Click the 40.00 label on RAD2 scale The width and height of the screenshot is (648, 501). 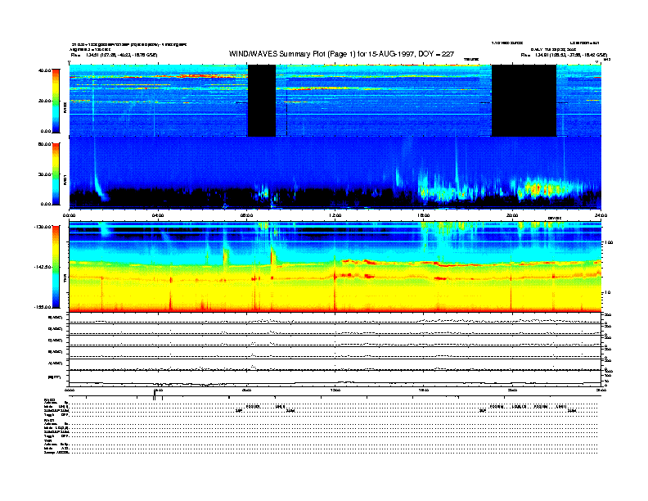point(45,70)
